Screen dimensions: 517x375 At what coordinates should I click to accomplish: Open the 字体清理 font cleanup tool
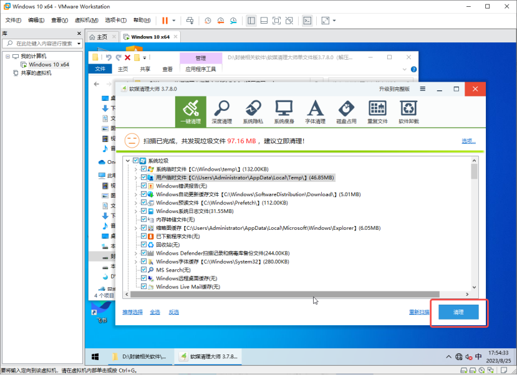point(315,112)
